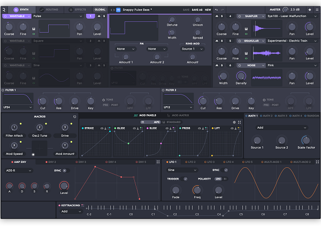321x226 pixels.
Task: Reset macros with the refresh icon
Action: point(75,116)
